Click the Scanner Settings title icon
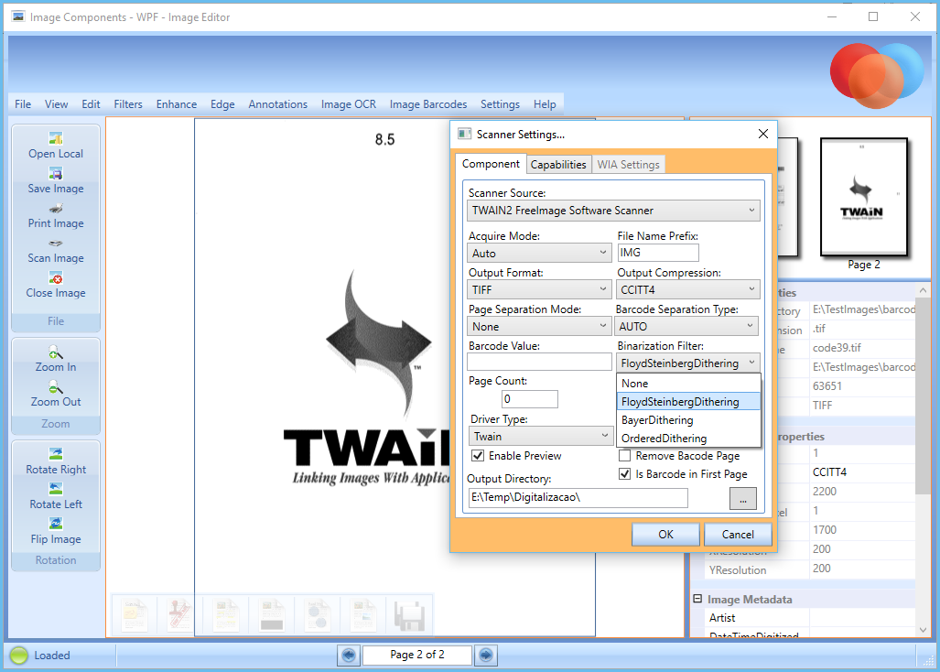 tap(465, 134)
